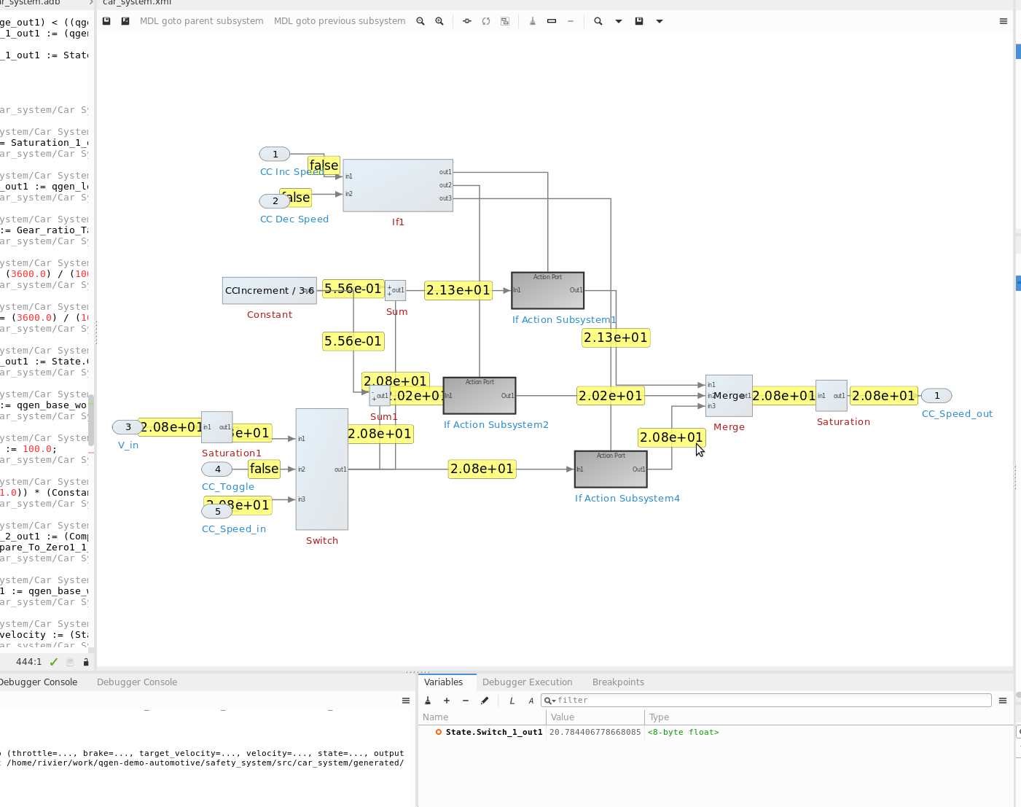The image size is (1021, 807).
Task: Go to MDL parent subsystem
Action: click(x=201, y=21)
